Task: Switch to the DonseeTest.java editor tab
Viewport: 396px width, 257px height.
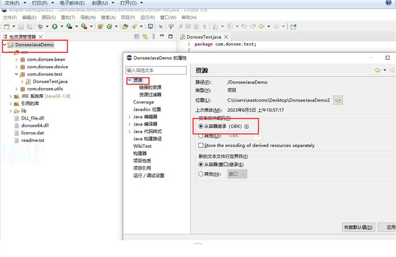Action: coord(204,37)
